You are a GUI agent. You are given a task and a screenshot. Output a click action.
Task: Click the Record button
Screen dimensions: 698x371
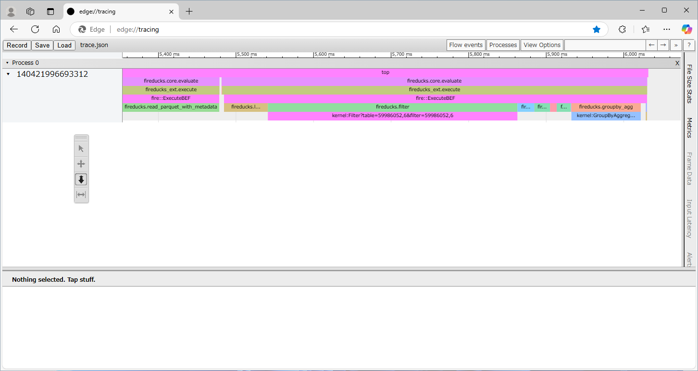click(x=17, y=46)
